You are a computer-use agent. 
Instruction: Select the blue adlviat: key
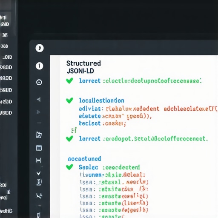click(92, 109)
